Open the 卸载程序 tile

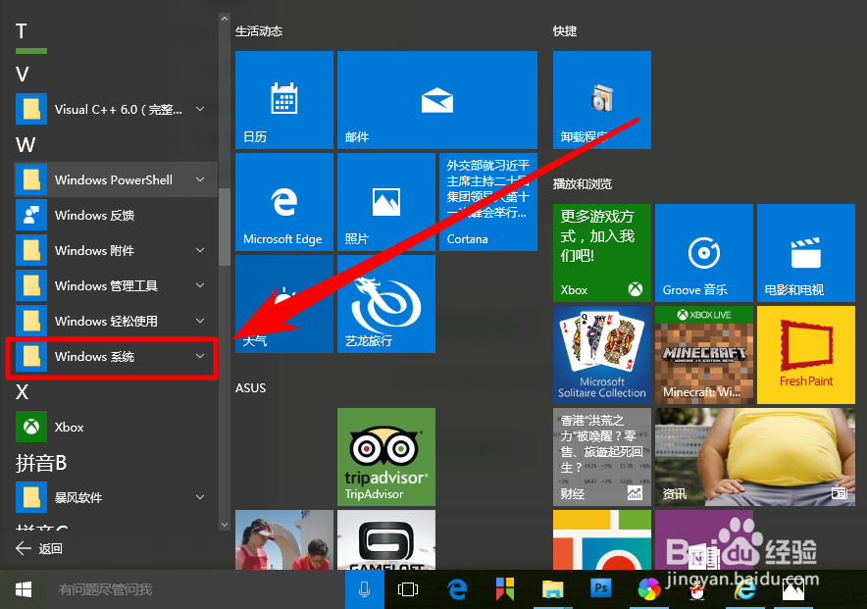(601, 99)
